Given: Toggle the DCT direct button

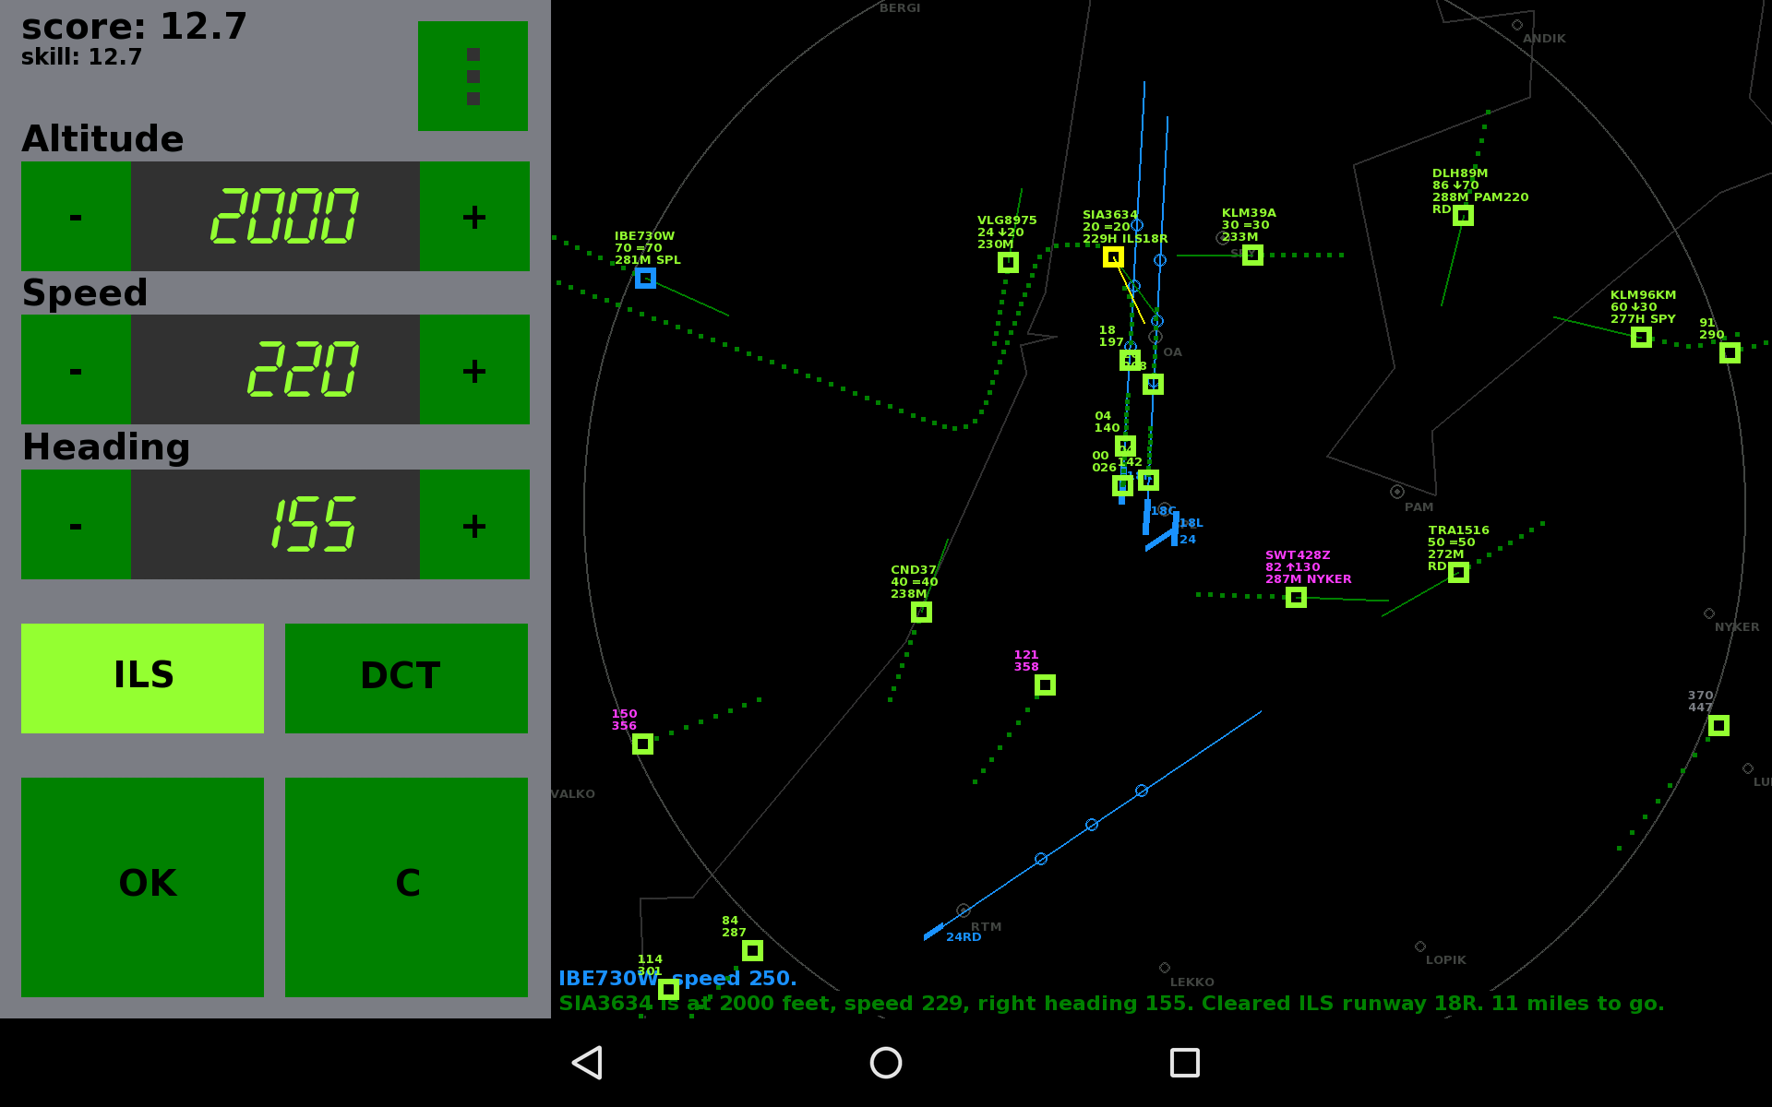Looking at the screenshot, I should pos(406,678).
